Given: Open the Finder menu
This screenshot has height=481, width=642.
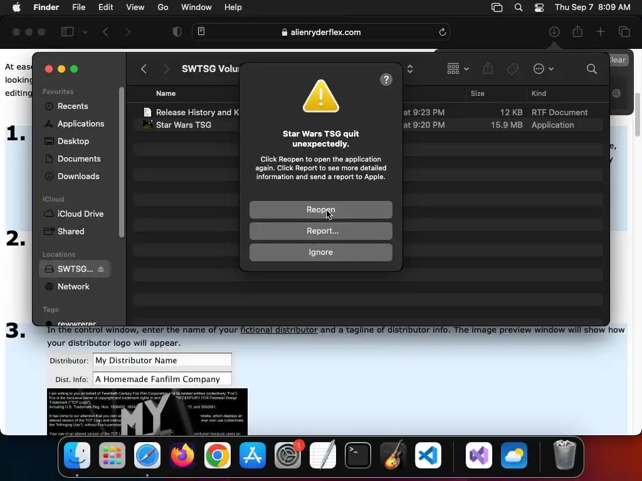Looking at the screenshot, I should tap(46, 8).
